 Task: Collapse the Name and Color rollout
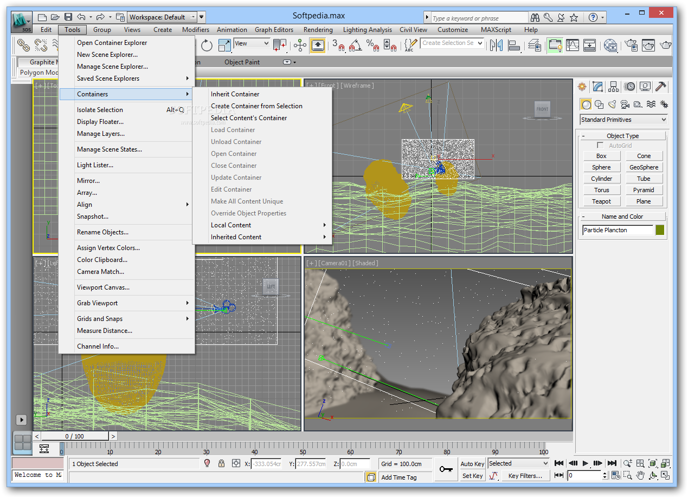coord(623,217)
